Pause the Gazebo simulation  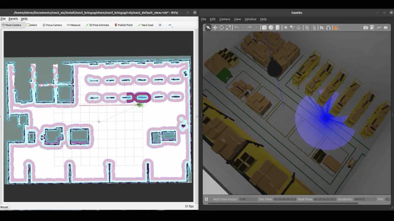click(206, 199)
